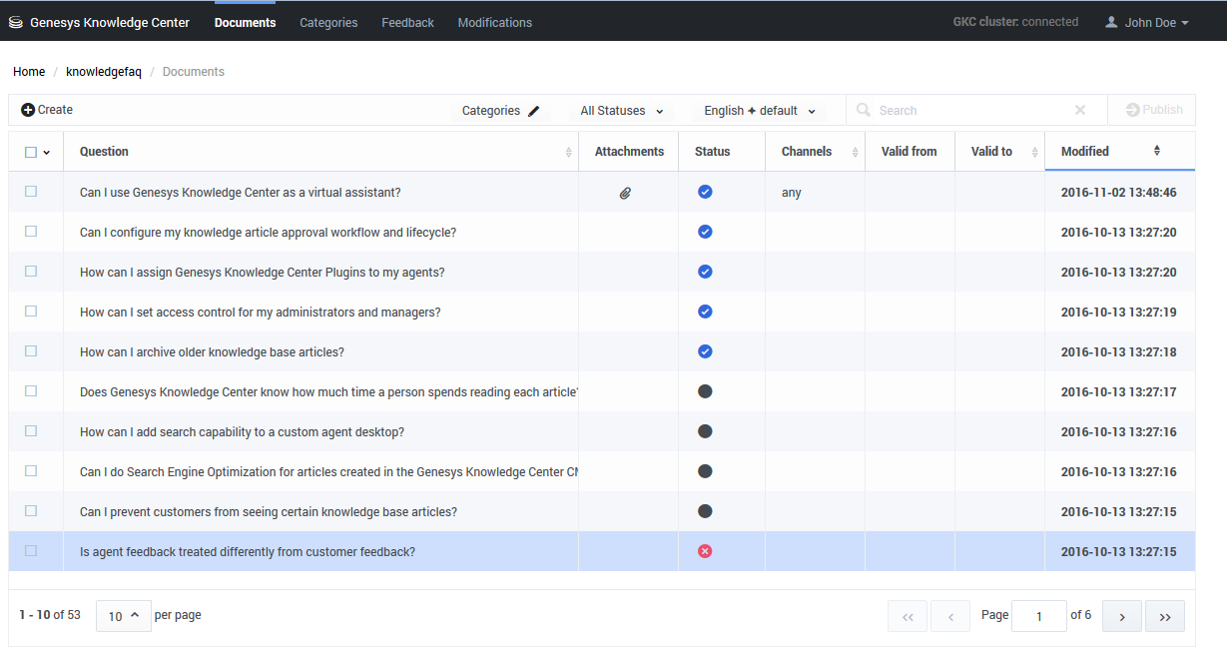Screen dimensions: 1227x651
Task: Tick checkbox for agent feedback question row
Action: pyautogui.click(x=31, y=551)
